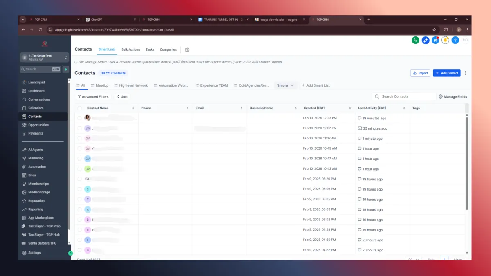
Task: Check the row created Feb 9, 2026 05:20 PM
Action: (x=79, y=179)
